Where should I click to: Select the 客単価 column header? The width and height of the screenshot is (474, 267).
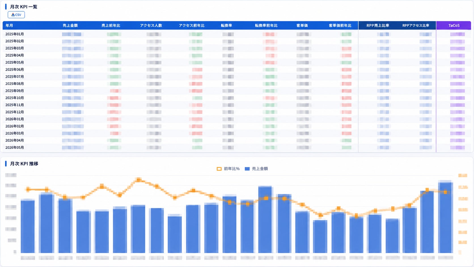click(x=302, y=26)
